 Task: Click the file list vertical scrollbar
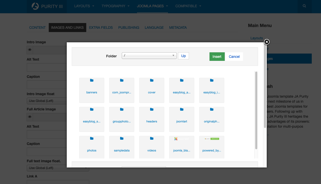(x=256, y=110)
